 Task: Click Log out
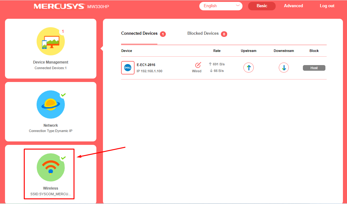(327, 6)
